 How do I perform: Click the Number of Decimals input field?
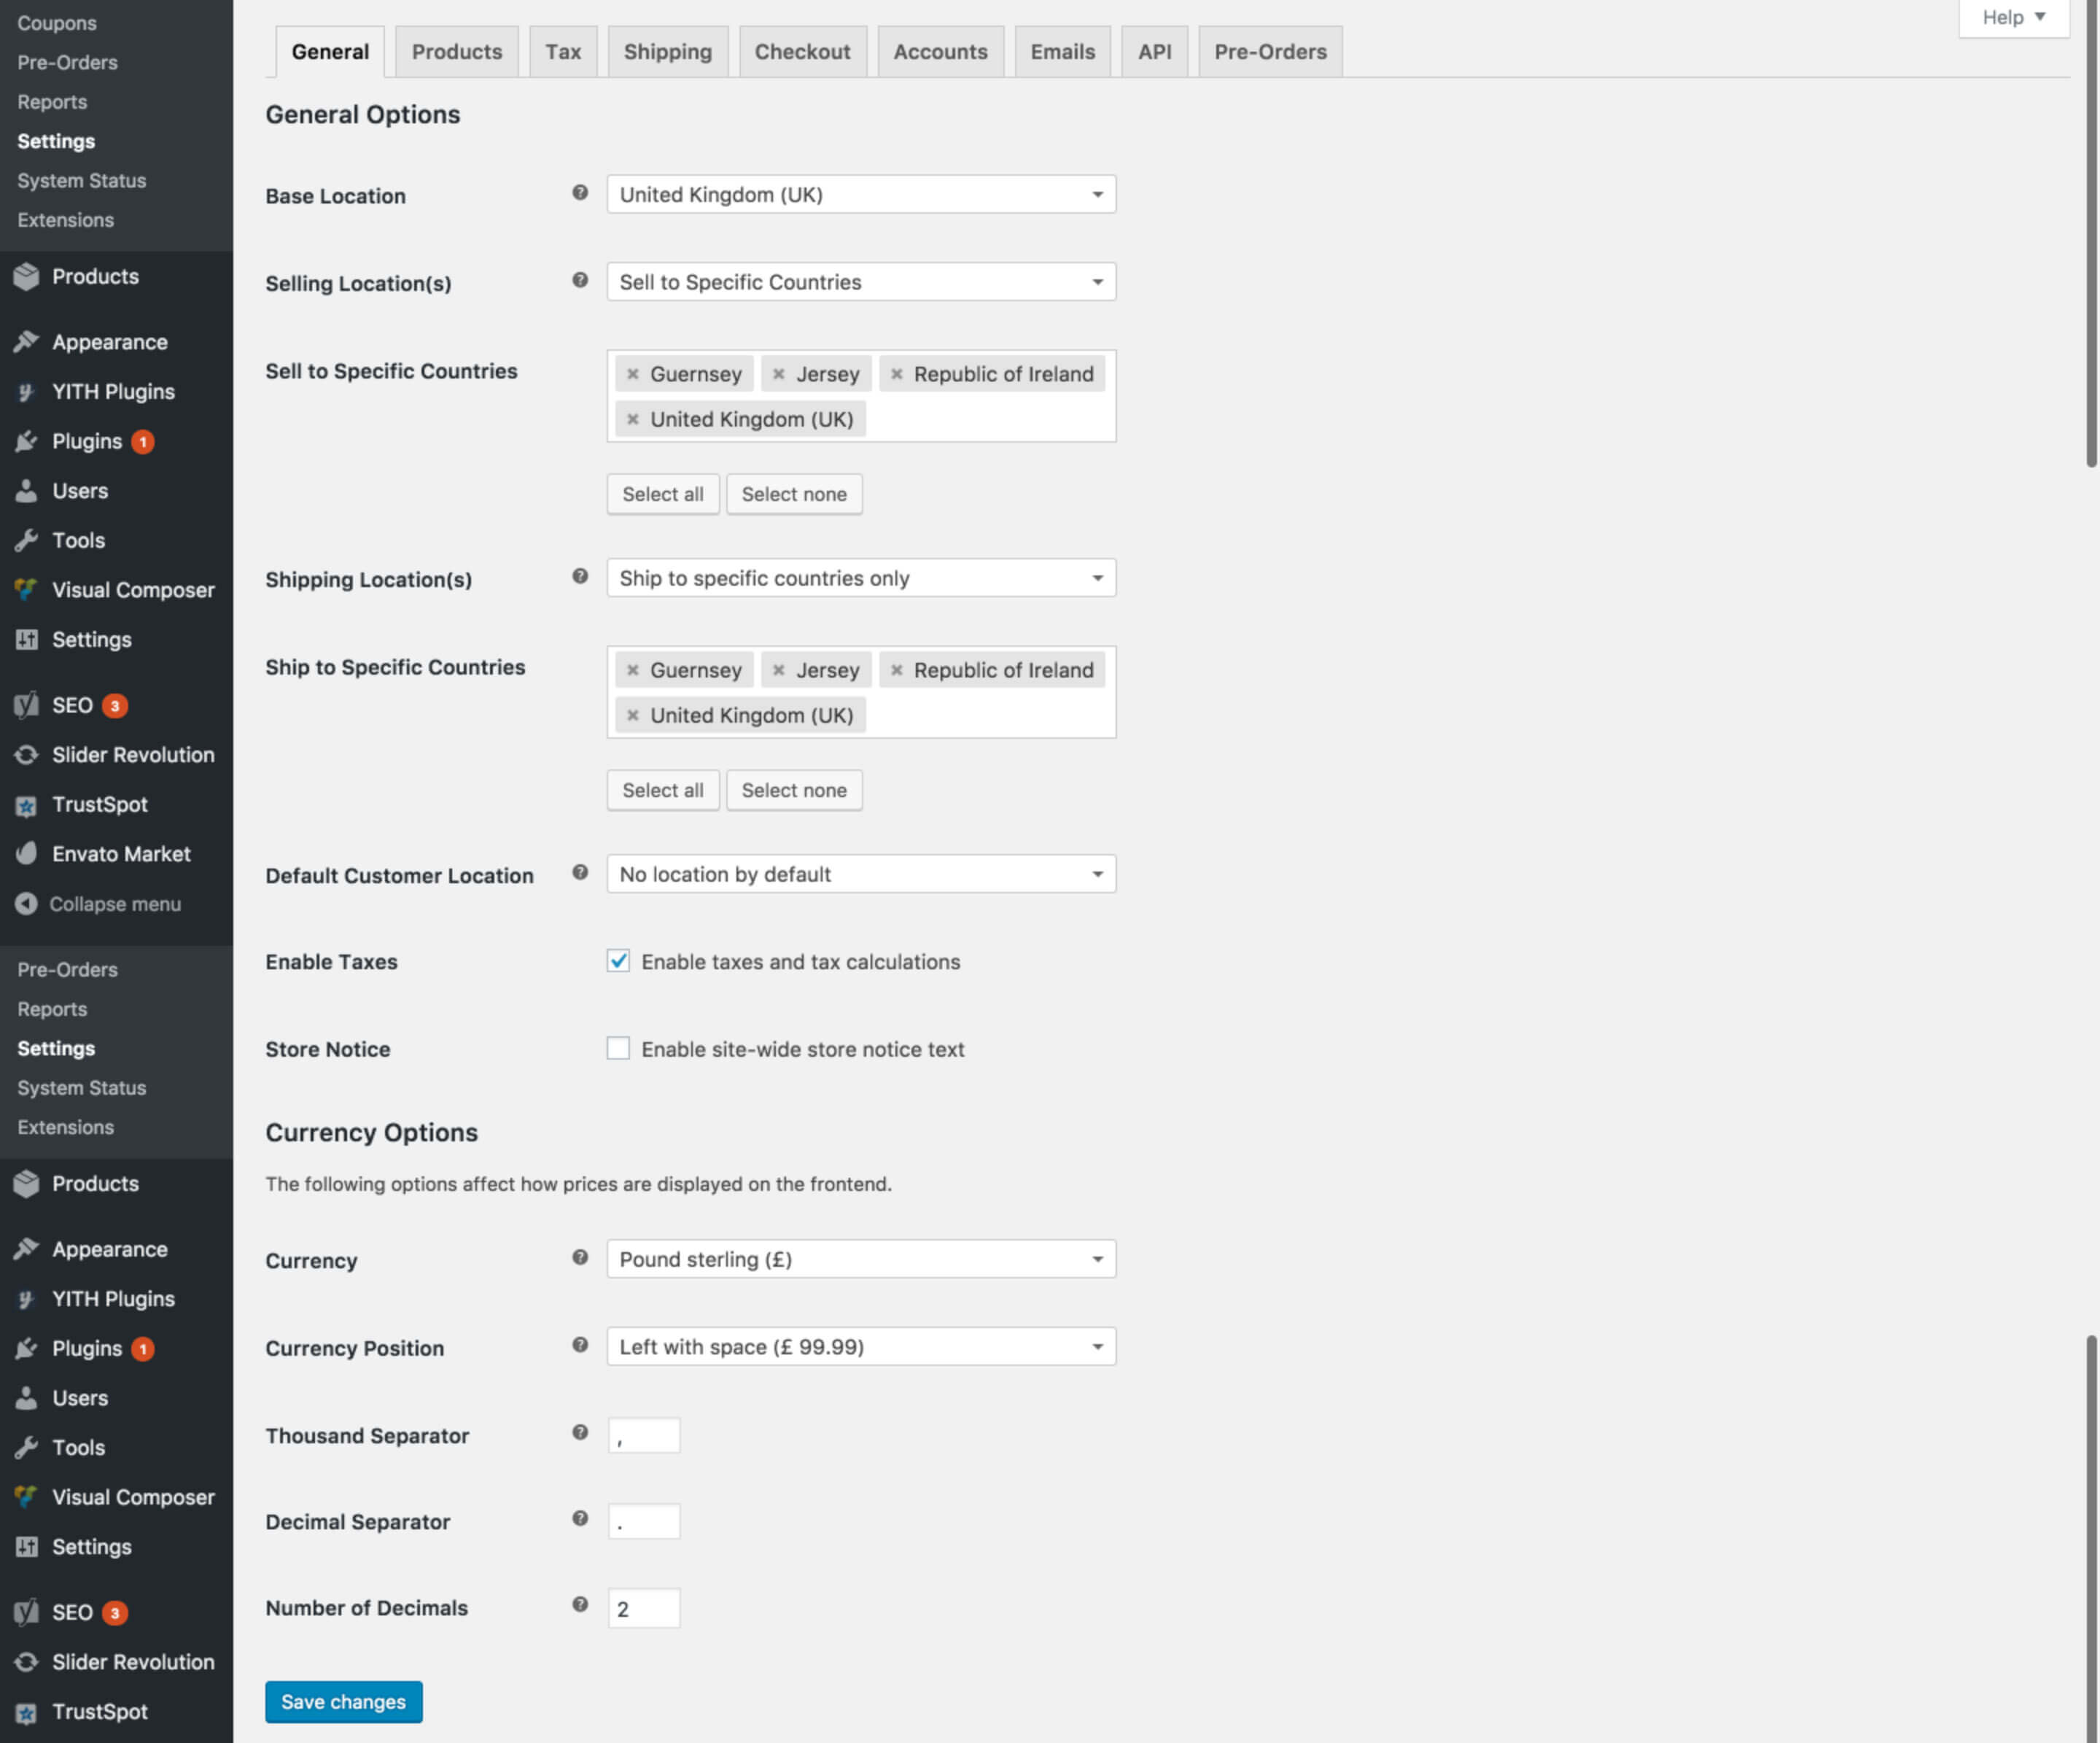[x=644, y=1608]
